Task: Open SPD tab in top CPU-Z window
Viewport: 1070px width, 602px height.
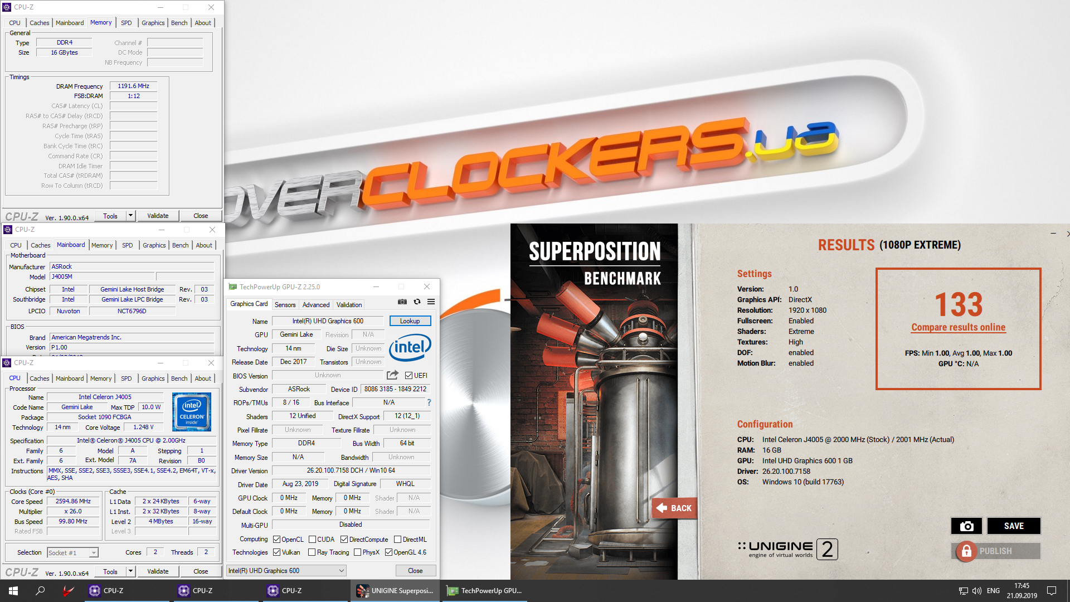Action: pyautogui.click(x=127, y=23)
